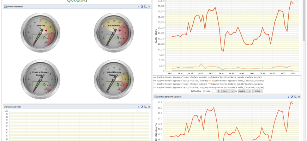Click the IP Host Information panel title icon
The height and width of the screenshot is (141, 307).
click(5, 7)
